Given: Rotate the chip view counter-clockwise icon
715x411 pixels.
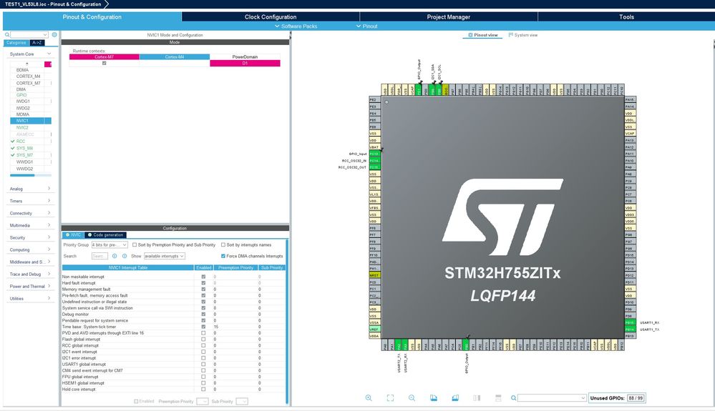Looking at the screenshot, I should [x=455, y=398].
